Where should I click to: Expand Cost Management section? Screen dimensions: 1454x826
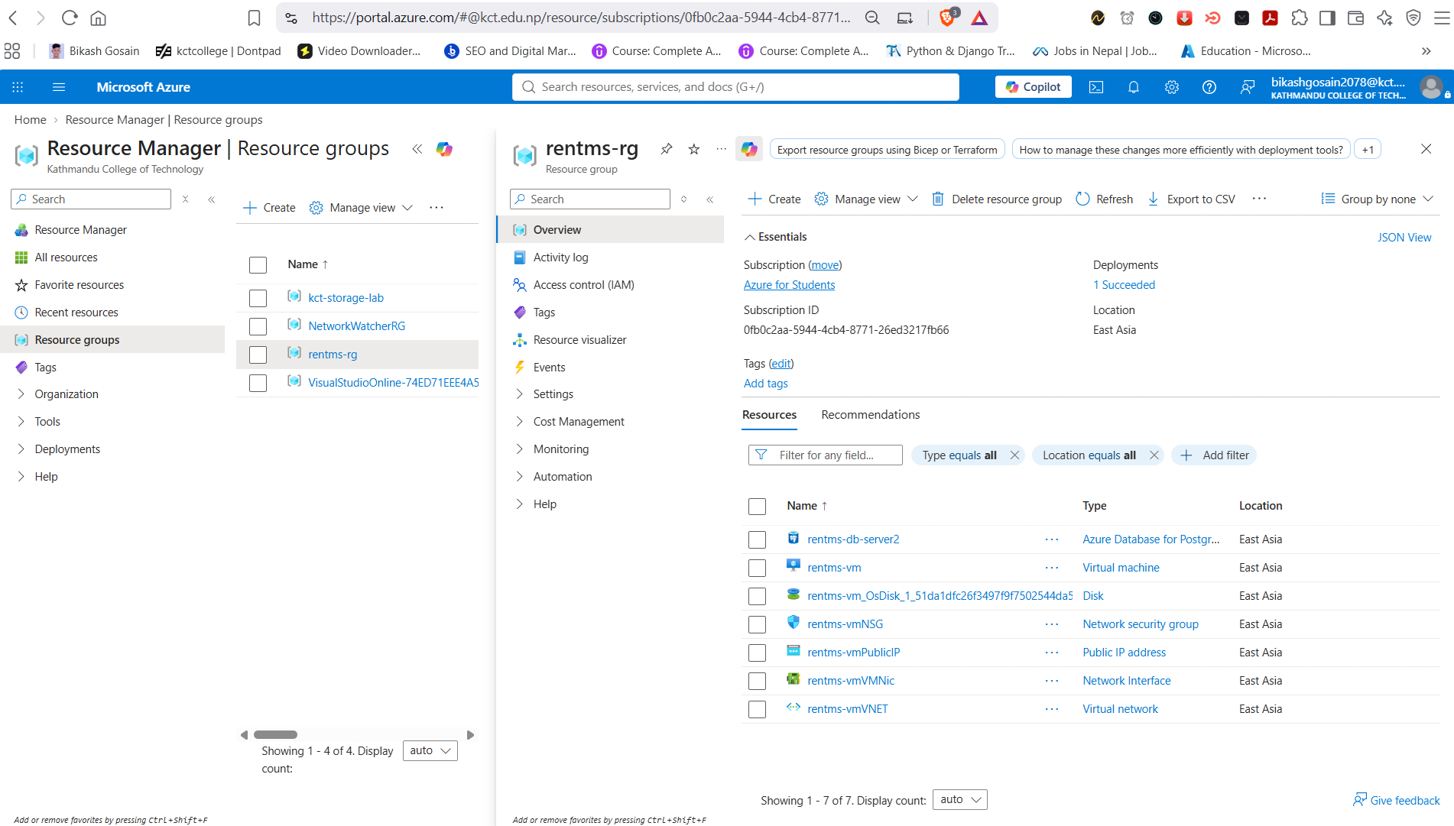click(x=520, y=422)
